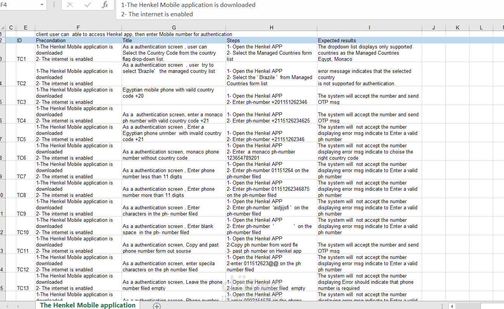Click steps cell with monaco ph-number 123654789201
This screenshot has height=309, width=504.
(271, 152)
